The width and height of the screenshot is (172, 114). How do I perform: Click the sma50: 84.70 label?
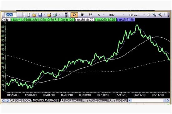(x=84, y=20)
